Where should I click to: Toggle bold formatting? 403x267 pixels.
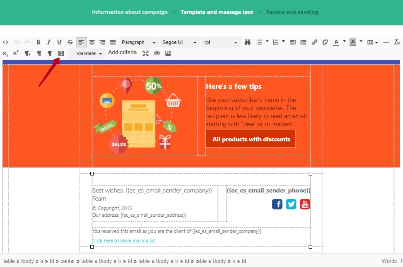click(x=38, y=42)
